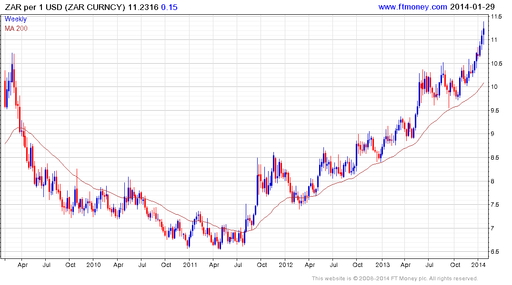Click the 10.5 y-axis price label

click(x=496, y=63)
